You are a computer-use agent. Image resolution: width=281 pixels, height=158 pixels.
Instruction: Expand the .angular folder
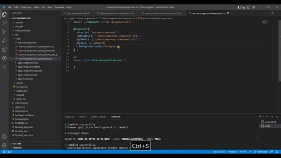tap(19, 22)
